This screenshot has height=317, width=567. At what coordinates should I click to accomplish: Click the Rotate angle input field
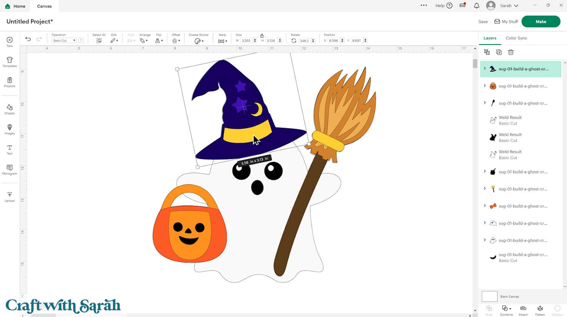click(x=304, y=41)
